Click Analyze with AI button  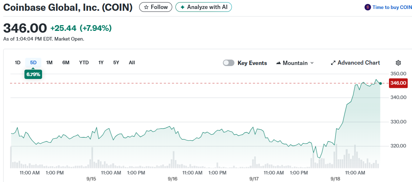point(203,7)
